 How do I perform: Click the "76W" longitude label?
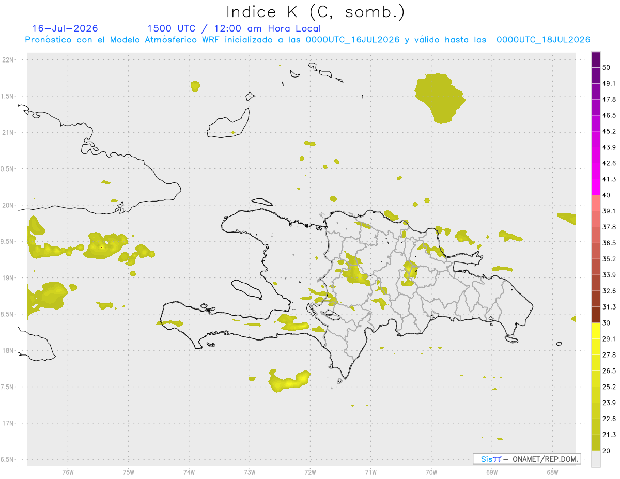[68, 471]
